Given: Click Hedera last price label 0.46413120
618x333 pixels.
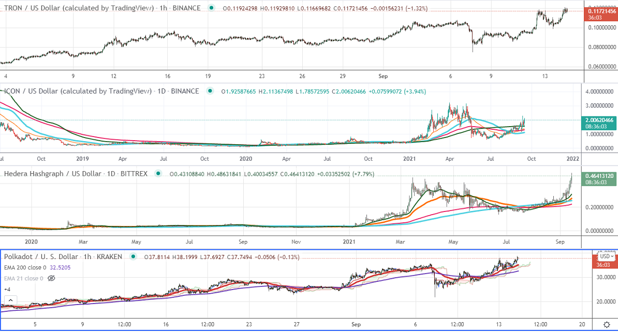Looking at the screenshot, I should [x=599, y=176].
